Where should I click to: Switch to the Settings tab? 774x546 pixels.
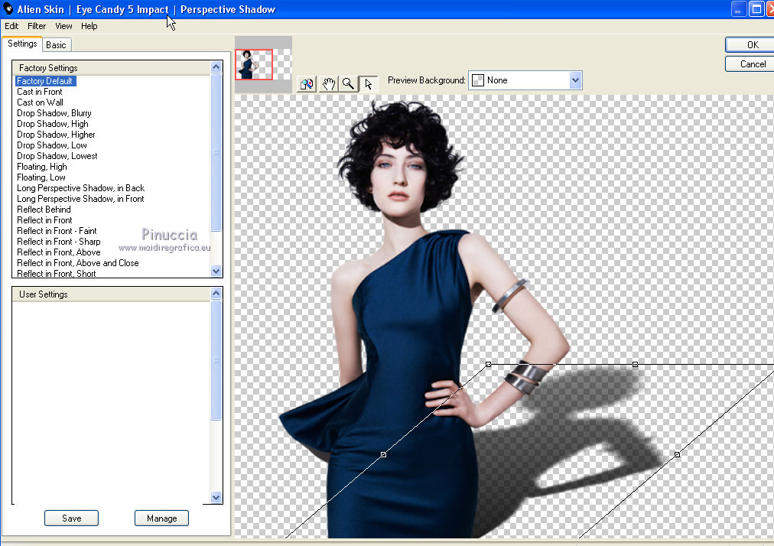tap(22, 44)
